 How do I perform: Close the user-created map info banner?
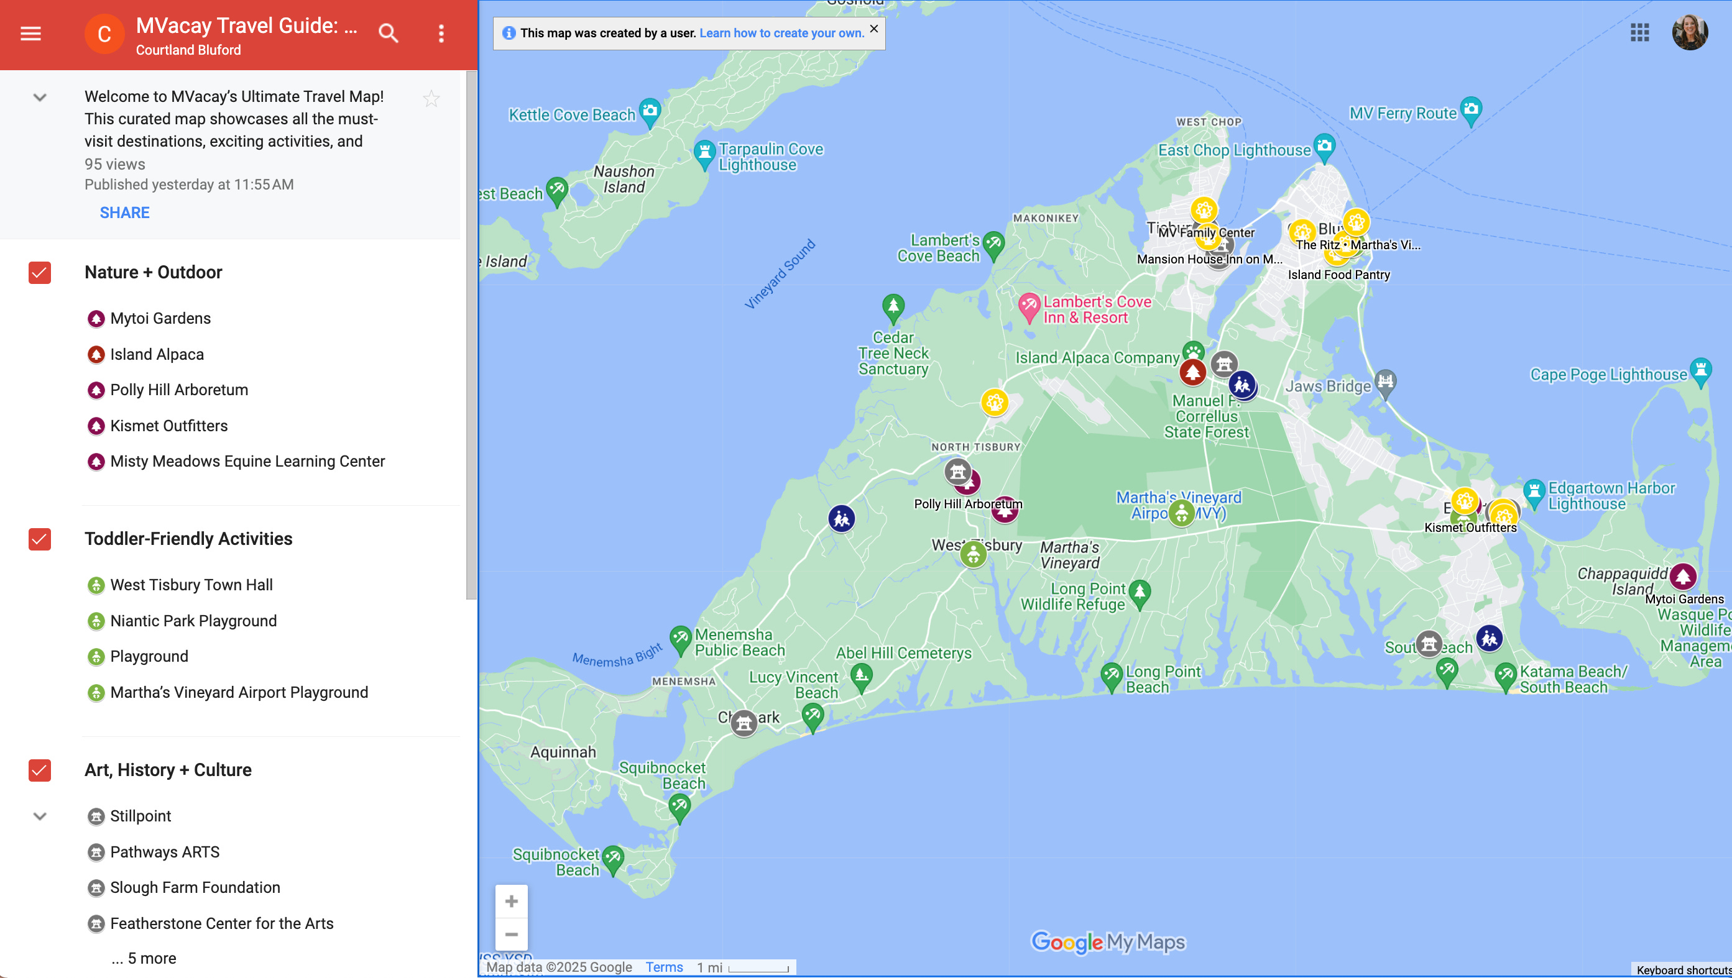pyautogui.click(x=873, y=28)
